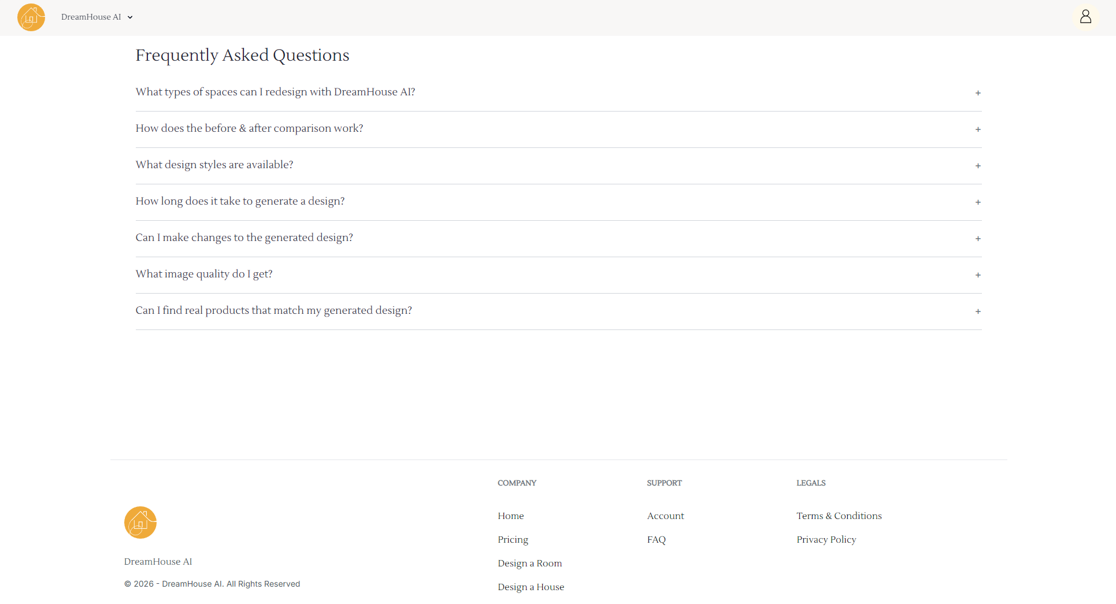This screenshot has width=1116, height=604.
Task: Click the orange house logo in footer
Action: [x=140, y=523]
